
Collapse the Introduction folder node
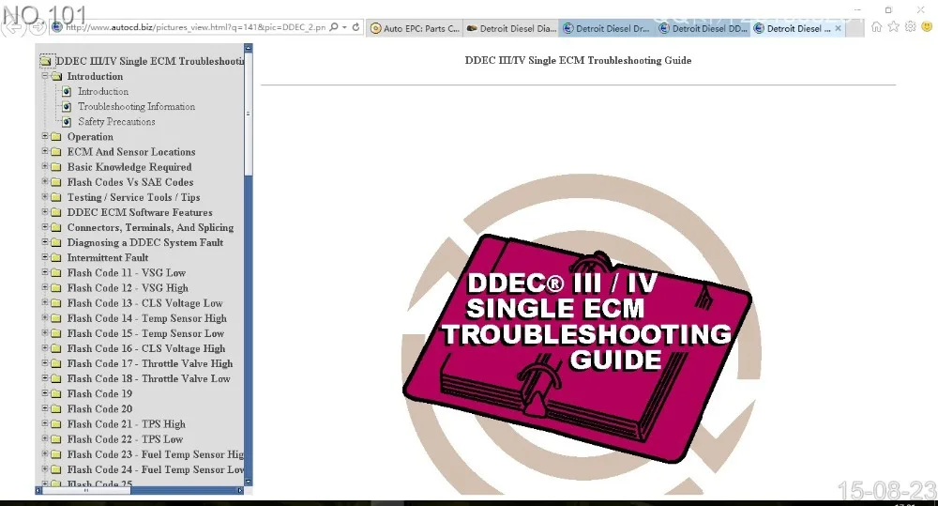(x=45, y=76)
